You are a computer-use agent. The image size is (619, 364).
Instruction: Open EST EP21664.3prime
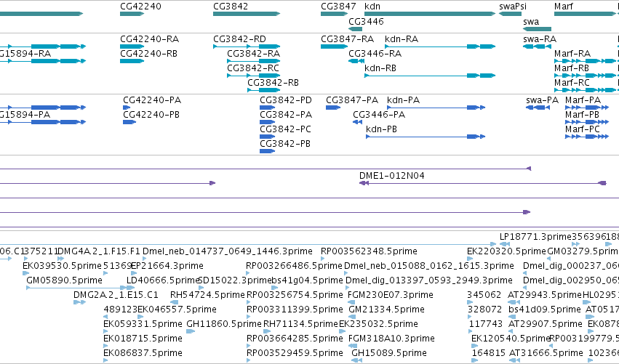point(167,266)
